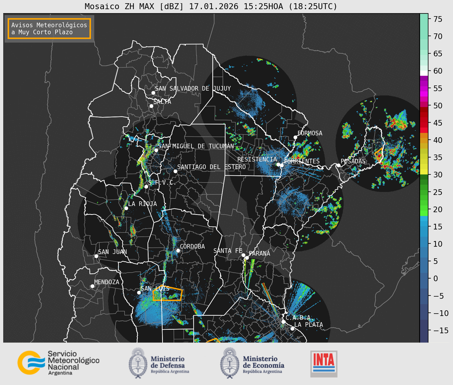Select the CORRIENTES city marker
This screenshot has width=453, height=385.
coord(282,165)
